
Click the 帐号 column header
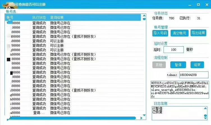pyautogui.click(x=10, y=17)
